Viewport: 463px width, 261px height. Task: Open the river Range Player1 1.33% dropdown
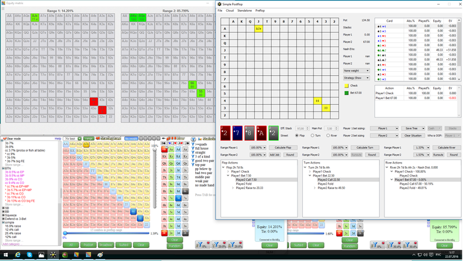(421, 148)
